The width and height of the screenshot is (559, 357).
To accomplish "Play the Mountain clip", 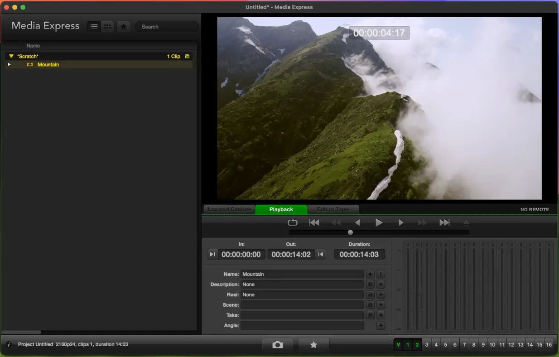I will [x=379, y=222].
